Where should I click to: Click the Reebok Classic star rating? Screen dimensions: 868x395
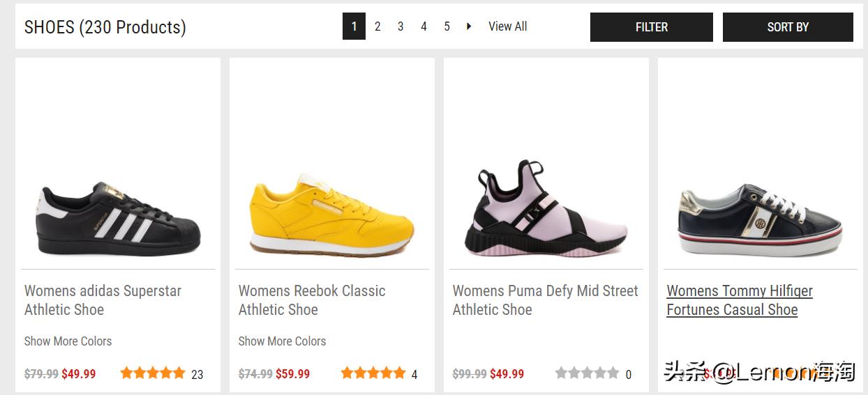point(373,373)
